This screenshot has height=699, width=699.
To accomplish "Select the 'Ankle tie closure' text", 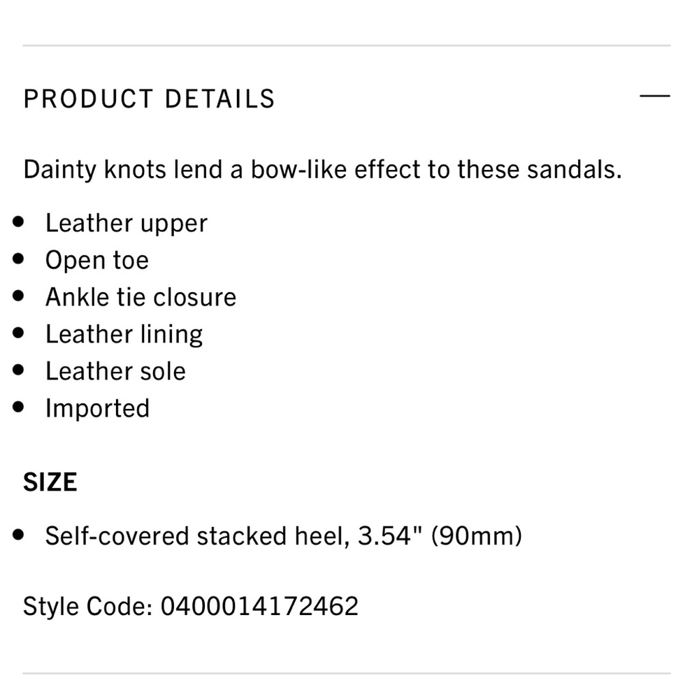I will pyautogui.click(x=141, y=298).
